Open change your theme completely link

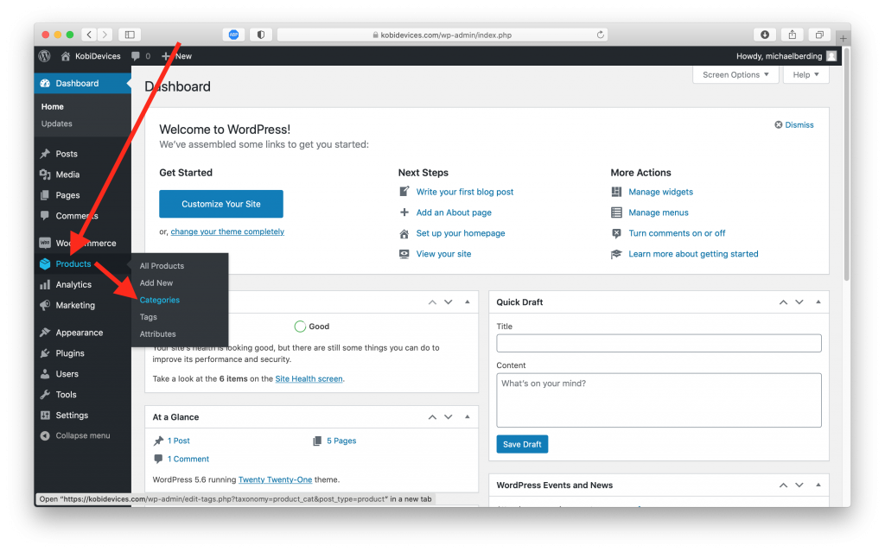point(227,232)
